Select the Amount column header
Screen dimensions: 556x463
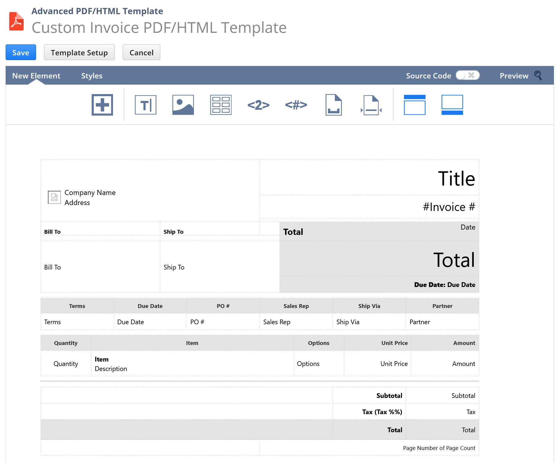click(x=445, y=343)
